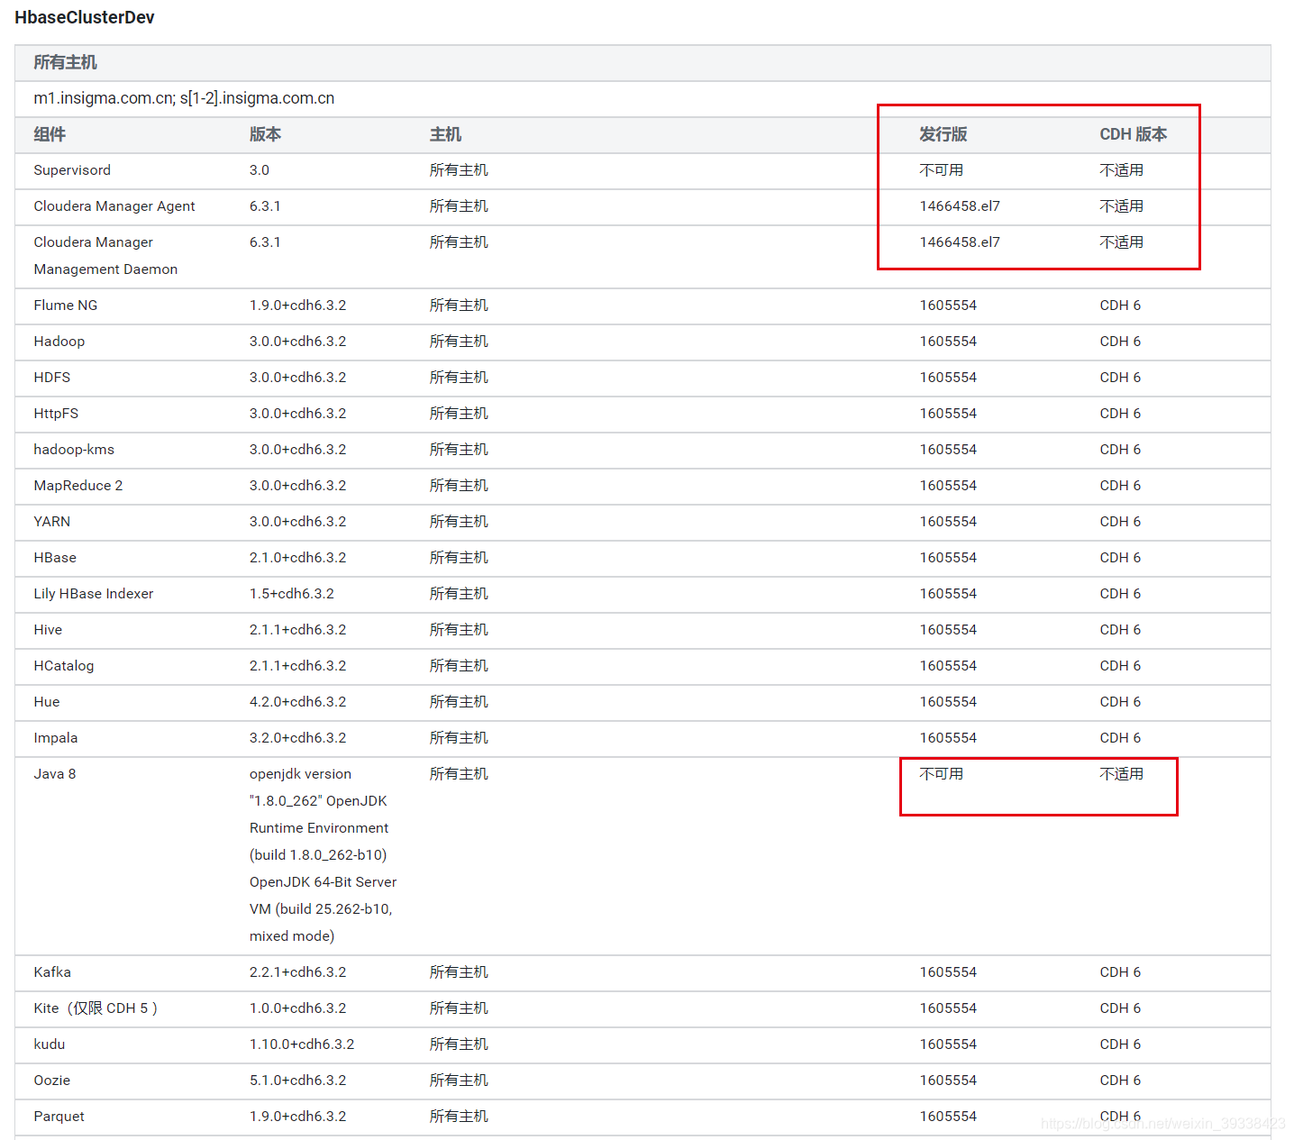Click the Kafka component name
The height and width of the screenshot is (1140, 1294).
[x=52, y=972]
